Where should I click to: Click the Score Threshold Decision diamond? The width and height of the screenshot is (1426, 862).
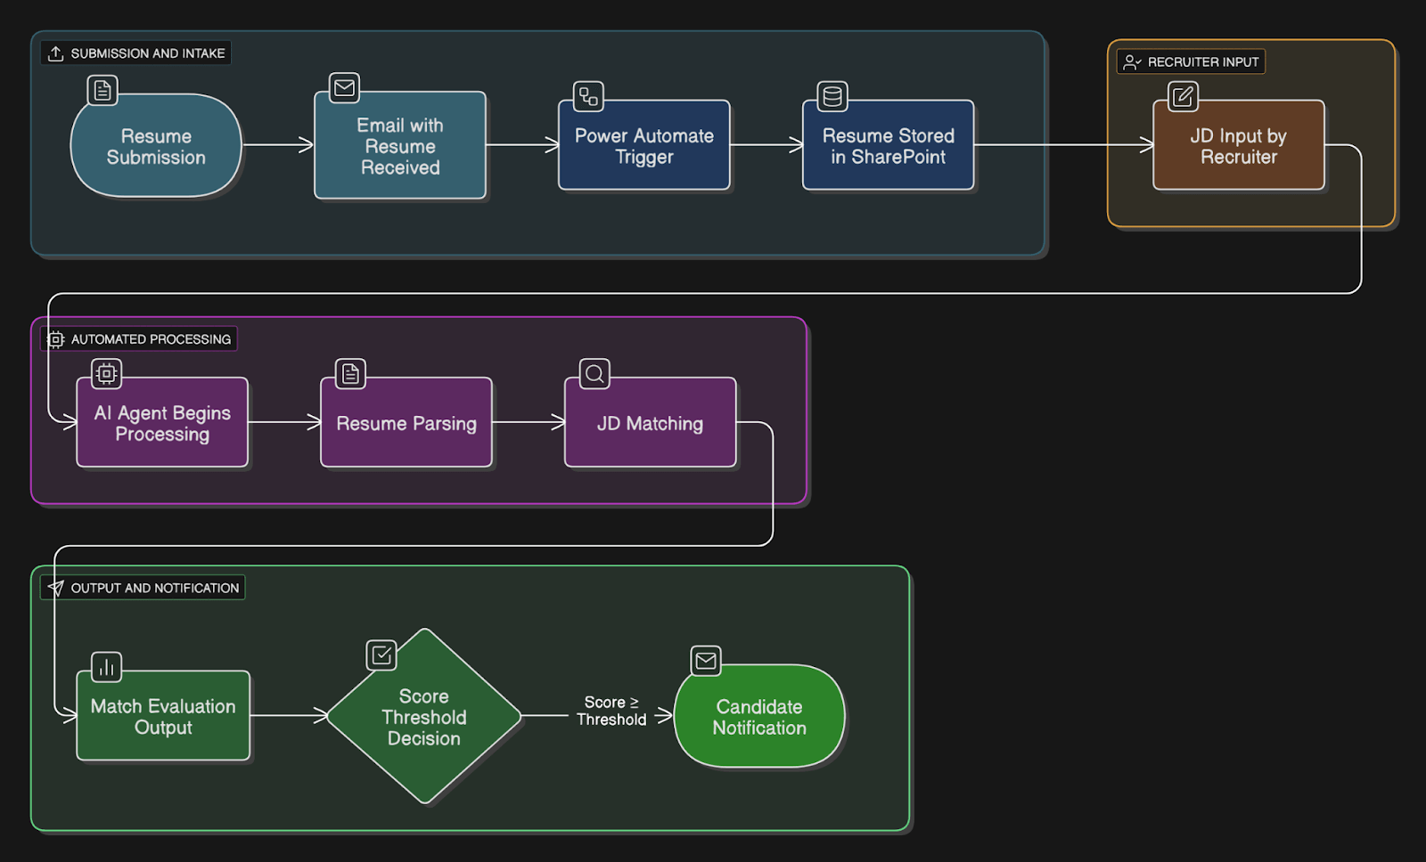click(424, 718)
